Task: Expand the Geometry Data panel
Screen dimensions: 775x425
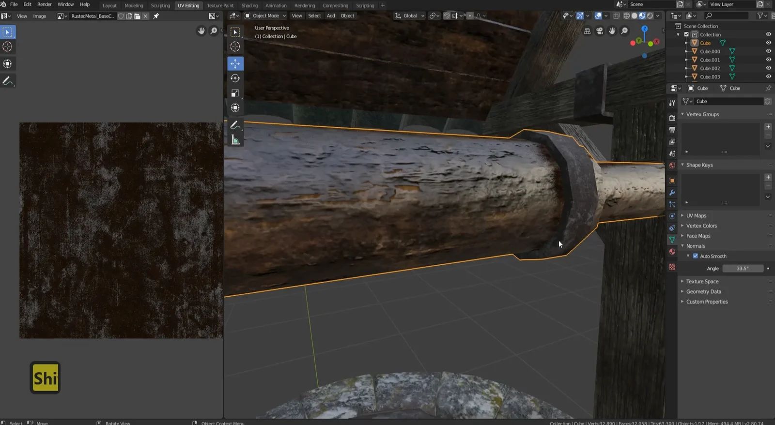Action: [703, 291]
